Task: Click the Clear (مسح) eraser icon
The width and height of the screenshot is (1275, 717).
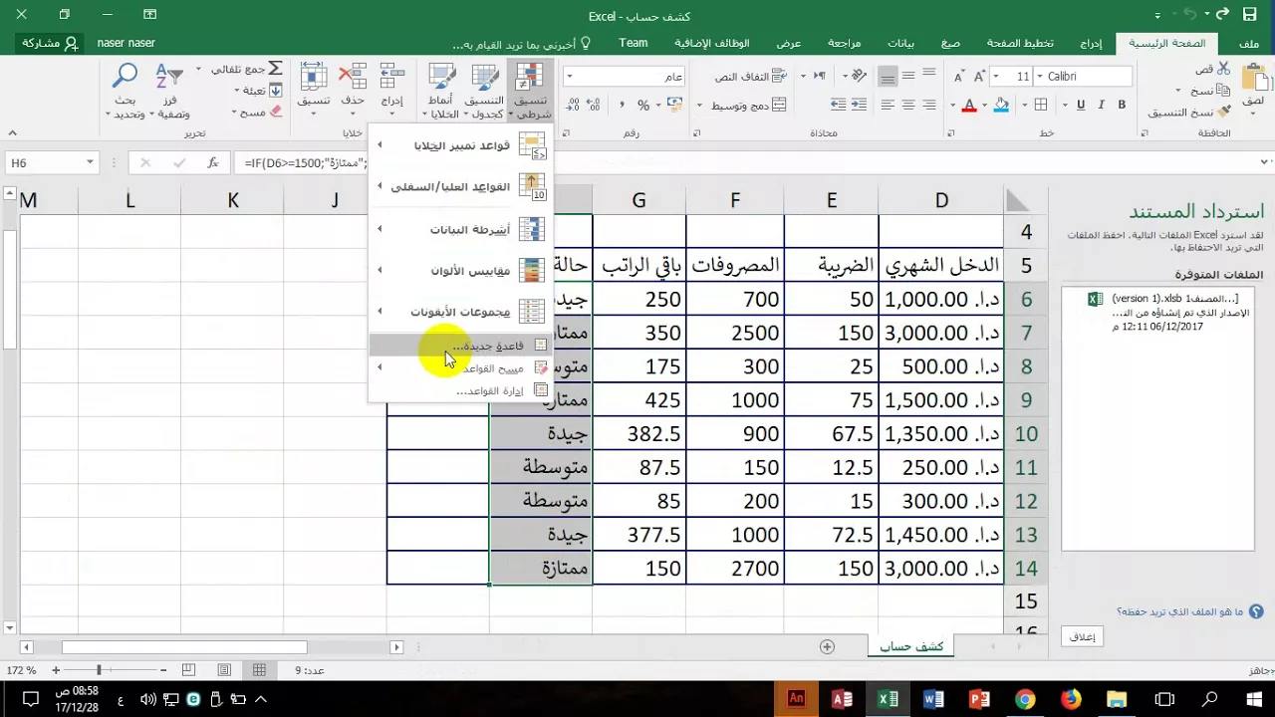Action: click(x=276, y=113)
